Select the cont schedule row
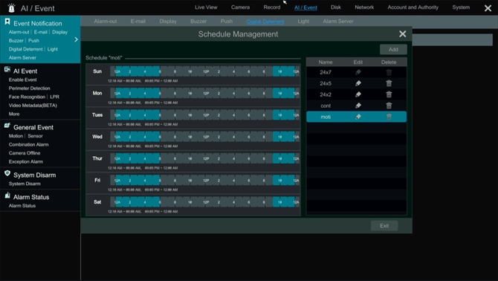This screenshot has width=498, height=281. 356,106
